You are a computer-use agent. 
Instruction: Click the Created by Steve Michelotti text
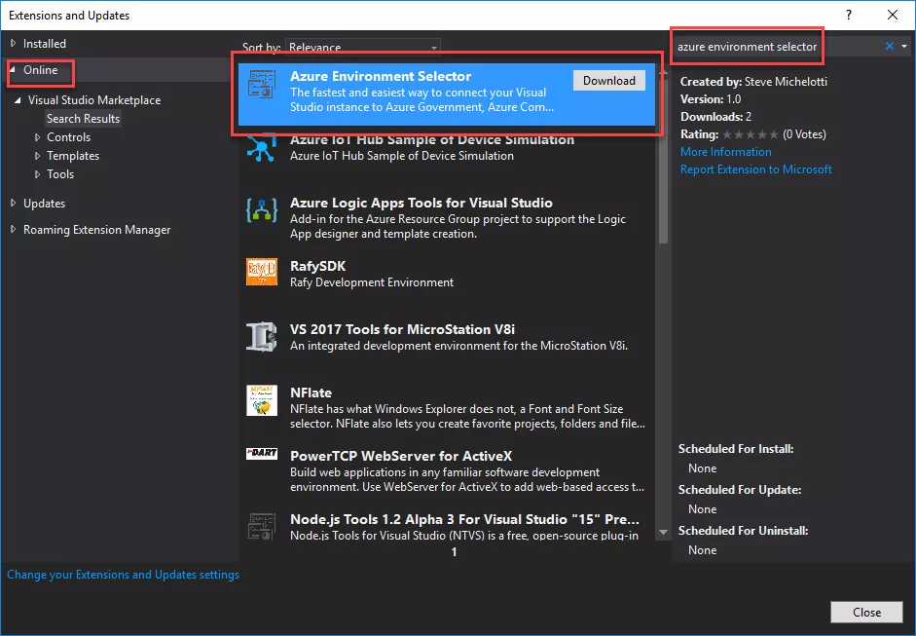[x=753, y=82]
